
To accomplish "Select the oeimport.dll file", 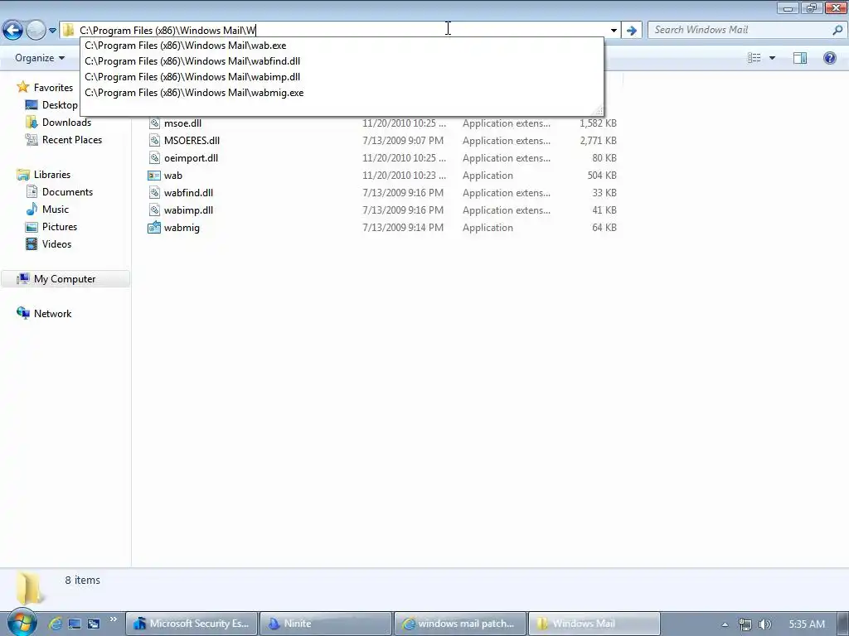I will tap(191, 158).
